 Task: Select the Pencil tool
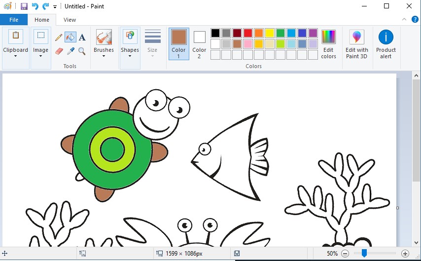click(59, 37)
